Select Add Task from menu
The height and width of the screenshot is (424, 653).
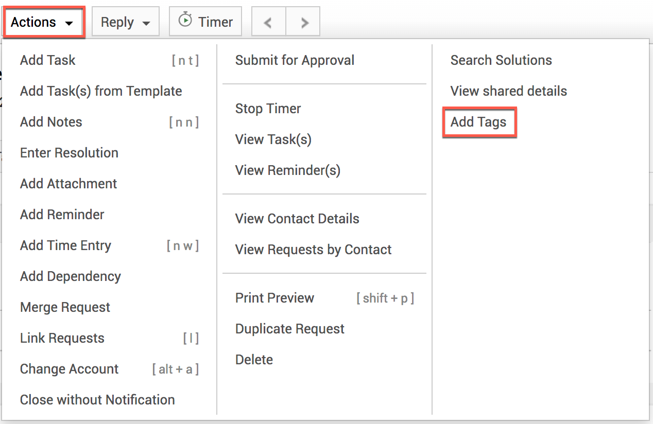click(48, 60)
